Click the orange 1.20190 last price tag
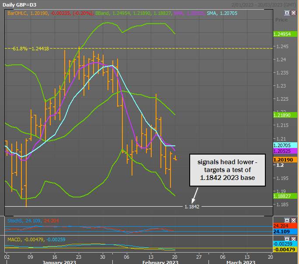 pyautogui.click(x=285, y=160)
